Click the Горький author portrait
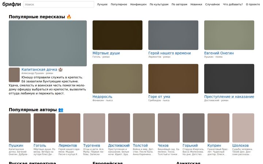Screen dimensions: 263x164 (194, 128)
